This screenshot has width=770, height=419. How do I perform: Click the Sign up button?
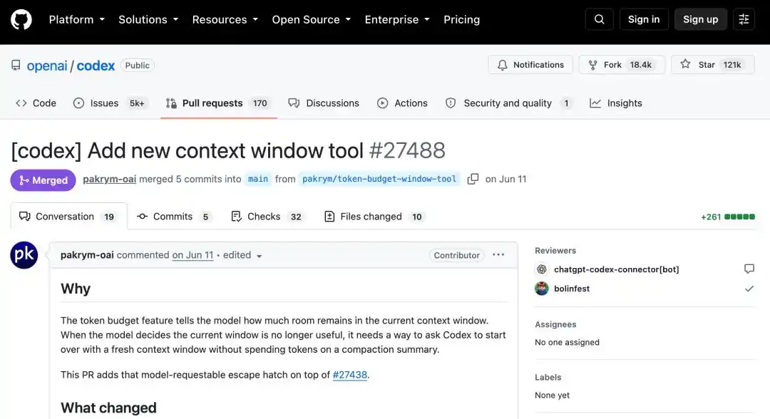700,20
